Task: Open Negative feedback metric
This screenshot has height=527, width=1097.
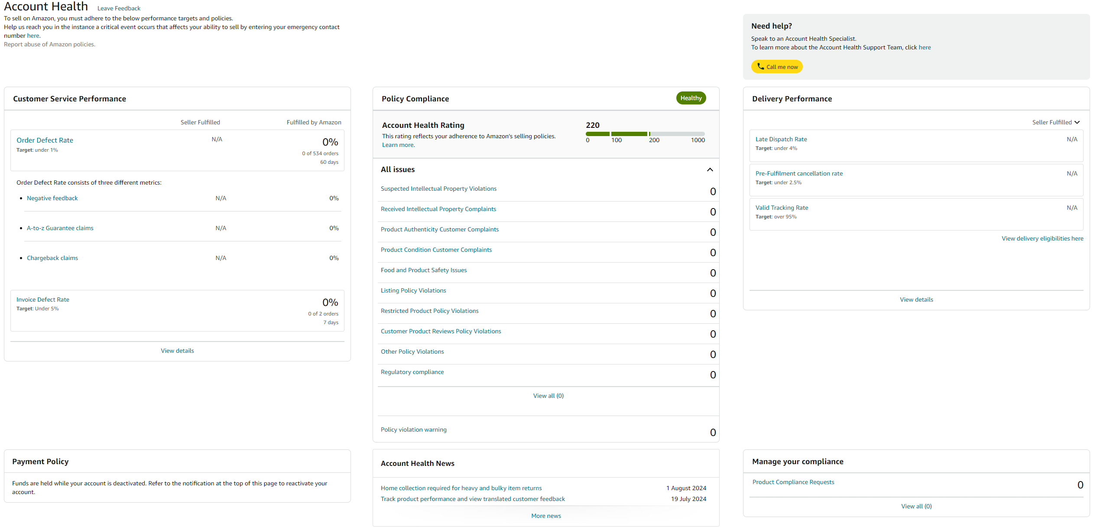Action: pos(52,198)
